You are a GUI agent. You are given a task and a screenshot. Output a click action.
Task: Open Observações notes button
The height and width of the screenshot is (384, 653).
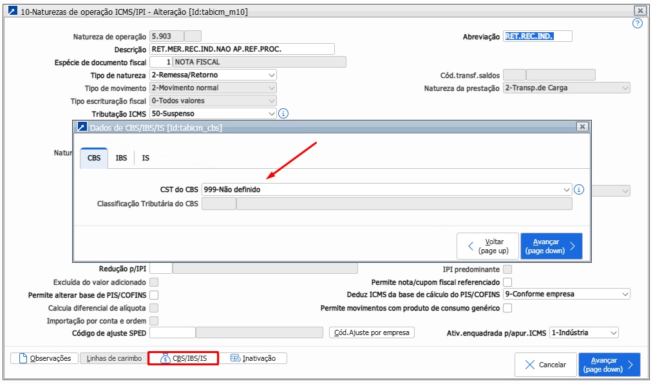click(44, 358)
